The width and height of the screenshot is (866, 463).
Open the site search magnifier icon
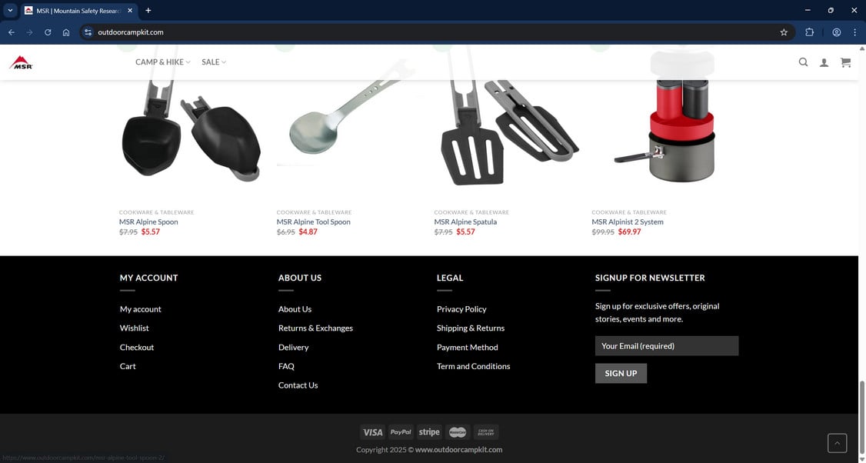[x=803, y=62]
